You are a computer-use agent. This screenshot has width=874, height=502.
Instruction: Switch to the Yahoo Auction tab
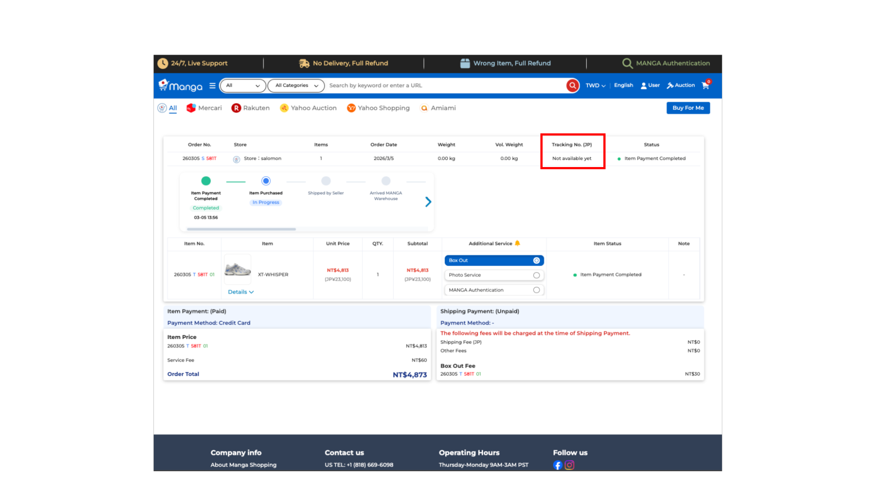[308, 108]
